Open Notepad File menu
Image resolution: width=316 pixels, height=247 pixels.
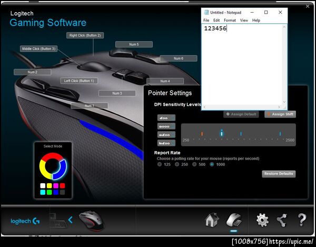coord(206,21)
